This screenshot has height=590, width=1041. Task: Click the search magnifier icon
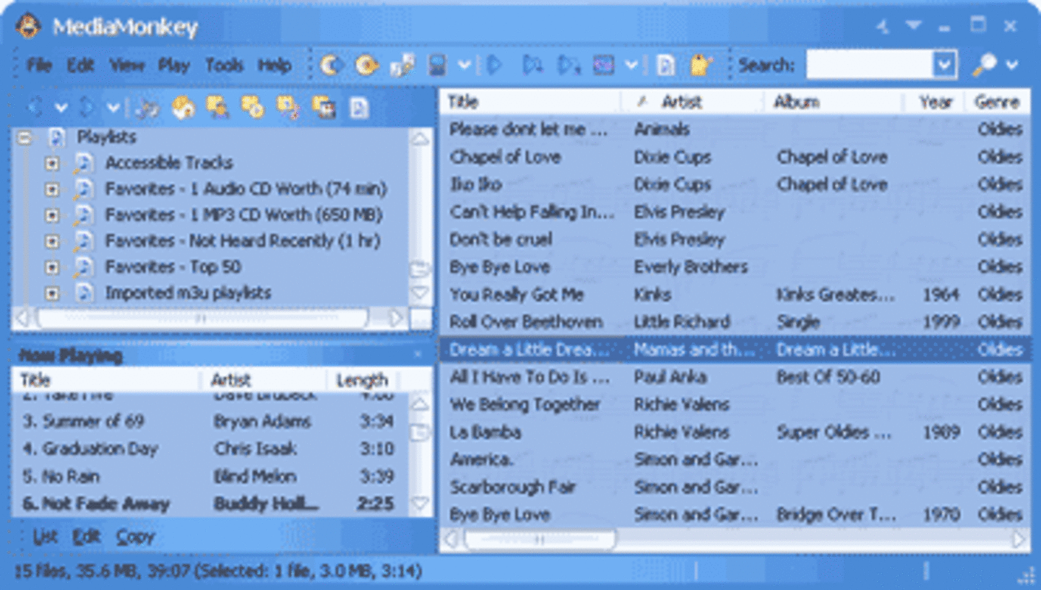[982, 65]
